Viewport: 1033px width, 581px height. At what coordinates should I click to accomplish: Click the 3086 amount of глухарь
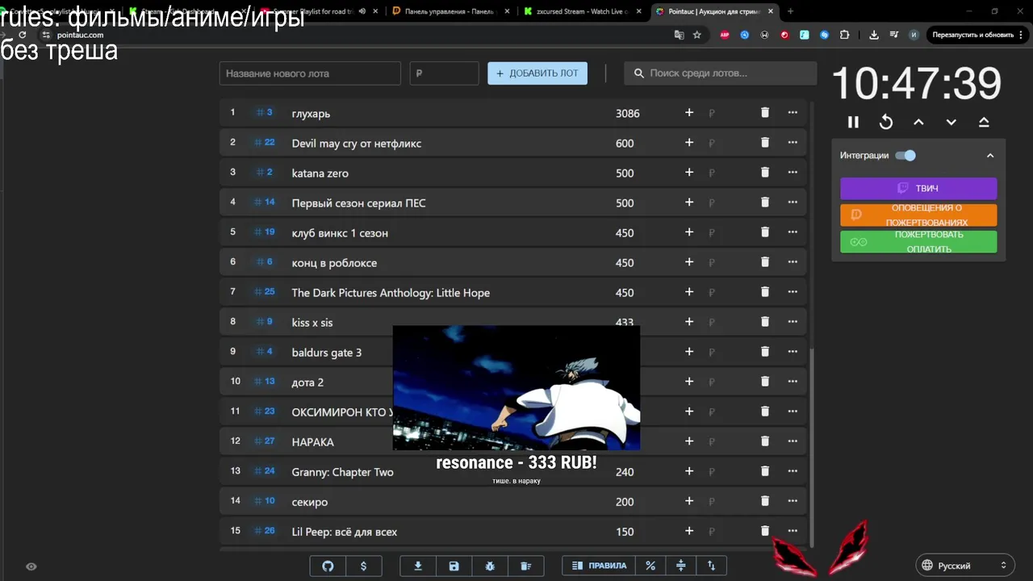628,114
